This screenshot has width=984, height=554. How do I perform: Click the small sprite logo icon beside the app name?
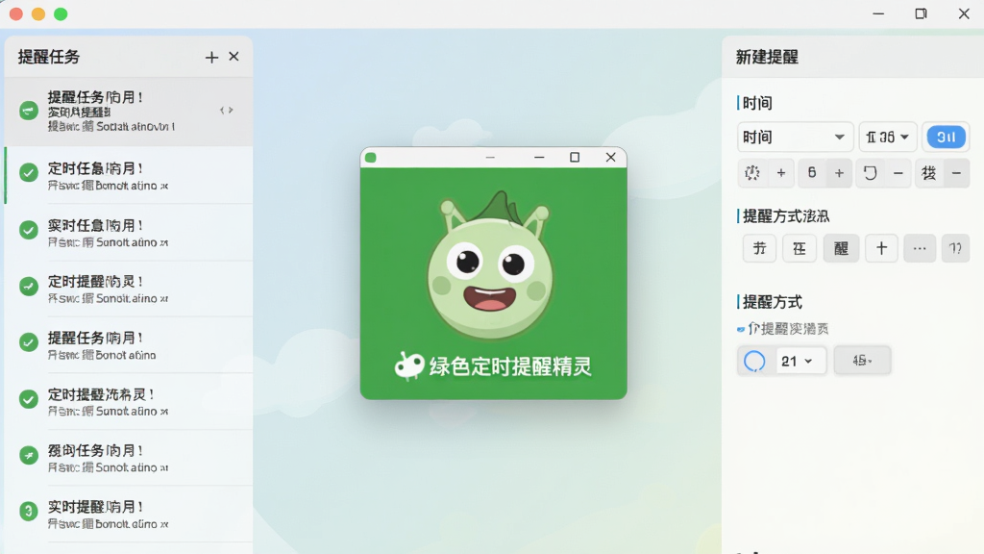pos(409,365)
